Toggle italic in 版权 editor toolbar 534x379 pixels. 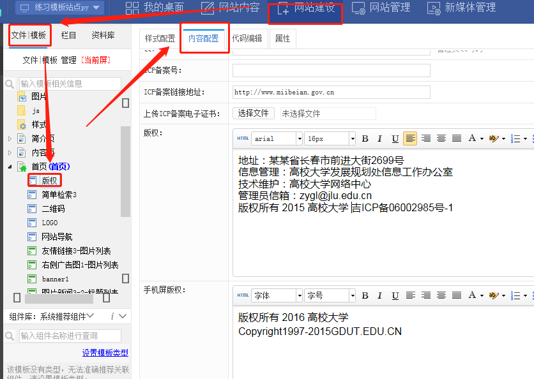point(380,138)
